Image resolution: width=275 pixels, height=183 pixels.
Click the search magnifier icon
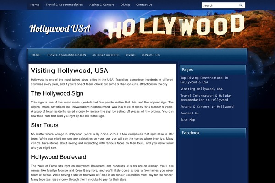point(241,5)
